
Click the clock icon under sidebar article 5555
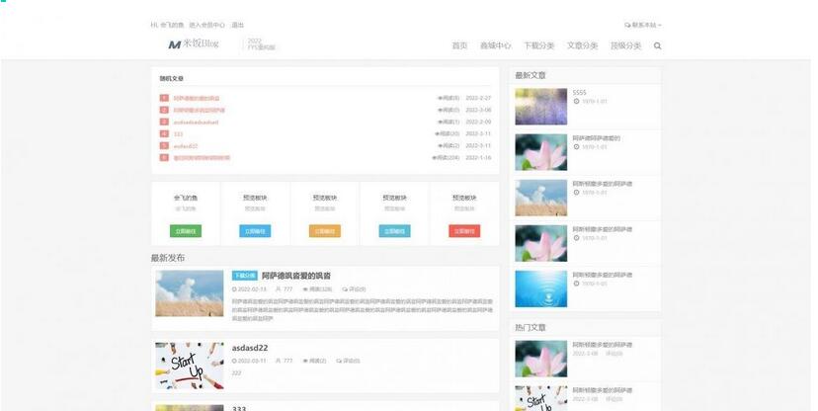(577, 102)
